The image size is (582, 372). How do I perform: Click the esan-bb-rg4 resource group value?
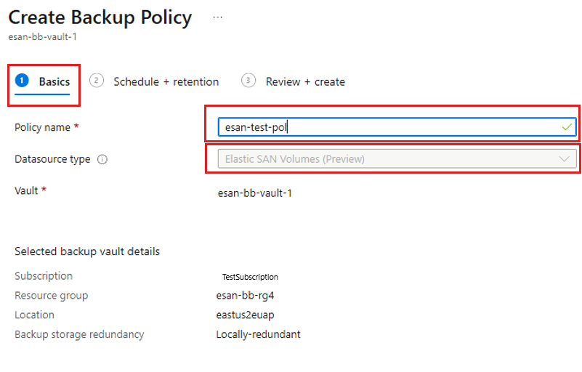pos(245,296)
